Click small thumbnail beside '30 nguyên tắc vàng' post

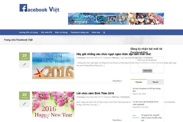pos(136,117)
